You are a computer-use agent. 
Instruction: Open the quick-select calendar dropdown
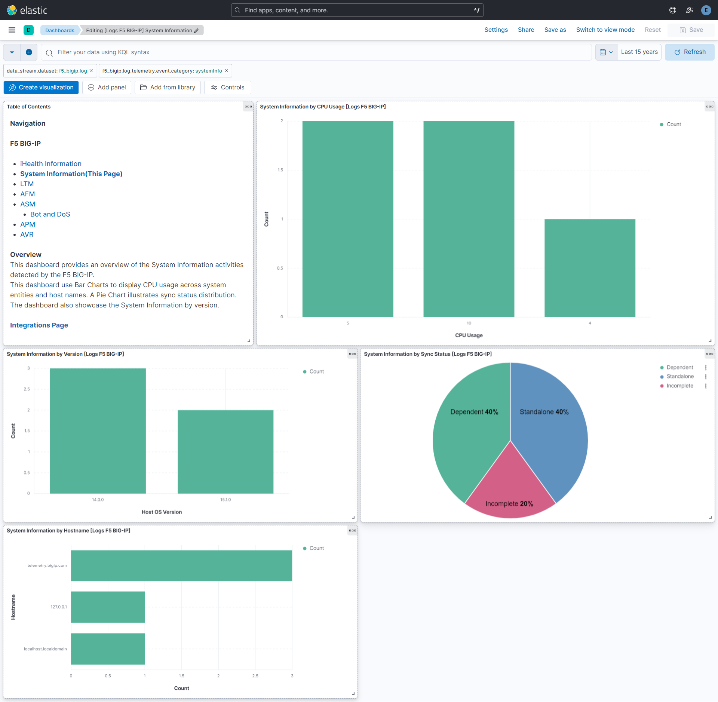tap(606, 52)
